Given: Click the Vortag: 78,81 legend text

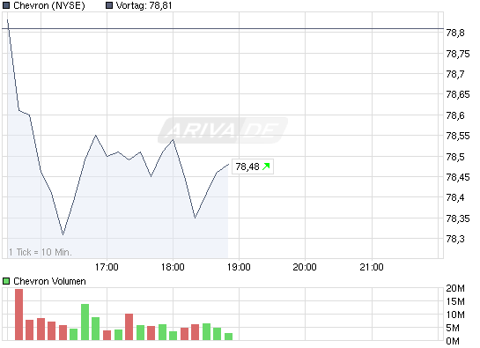Looking at the screenshot, I should coord(144,5).
